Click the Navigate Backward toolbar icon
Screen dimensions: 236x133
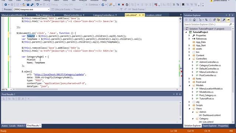coord(6,5)
